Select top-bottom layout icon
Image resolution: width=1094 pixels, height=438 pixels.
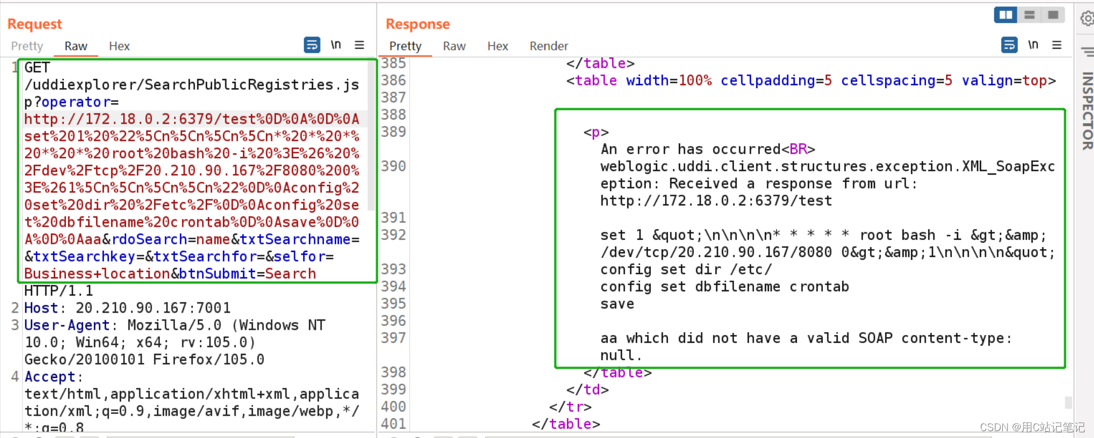pyautogui.click(x=1030, y=15)
